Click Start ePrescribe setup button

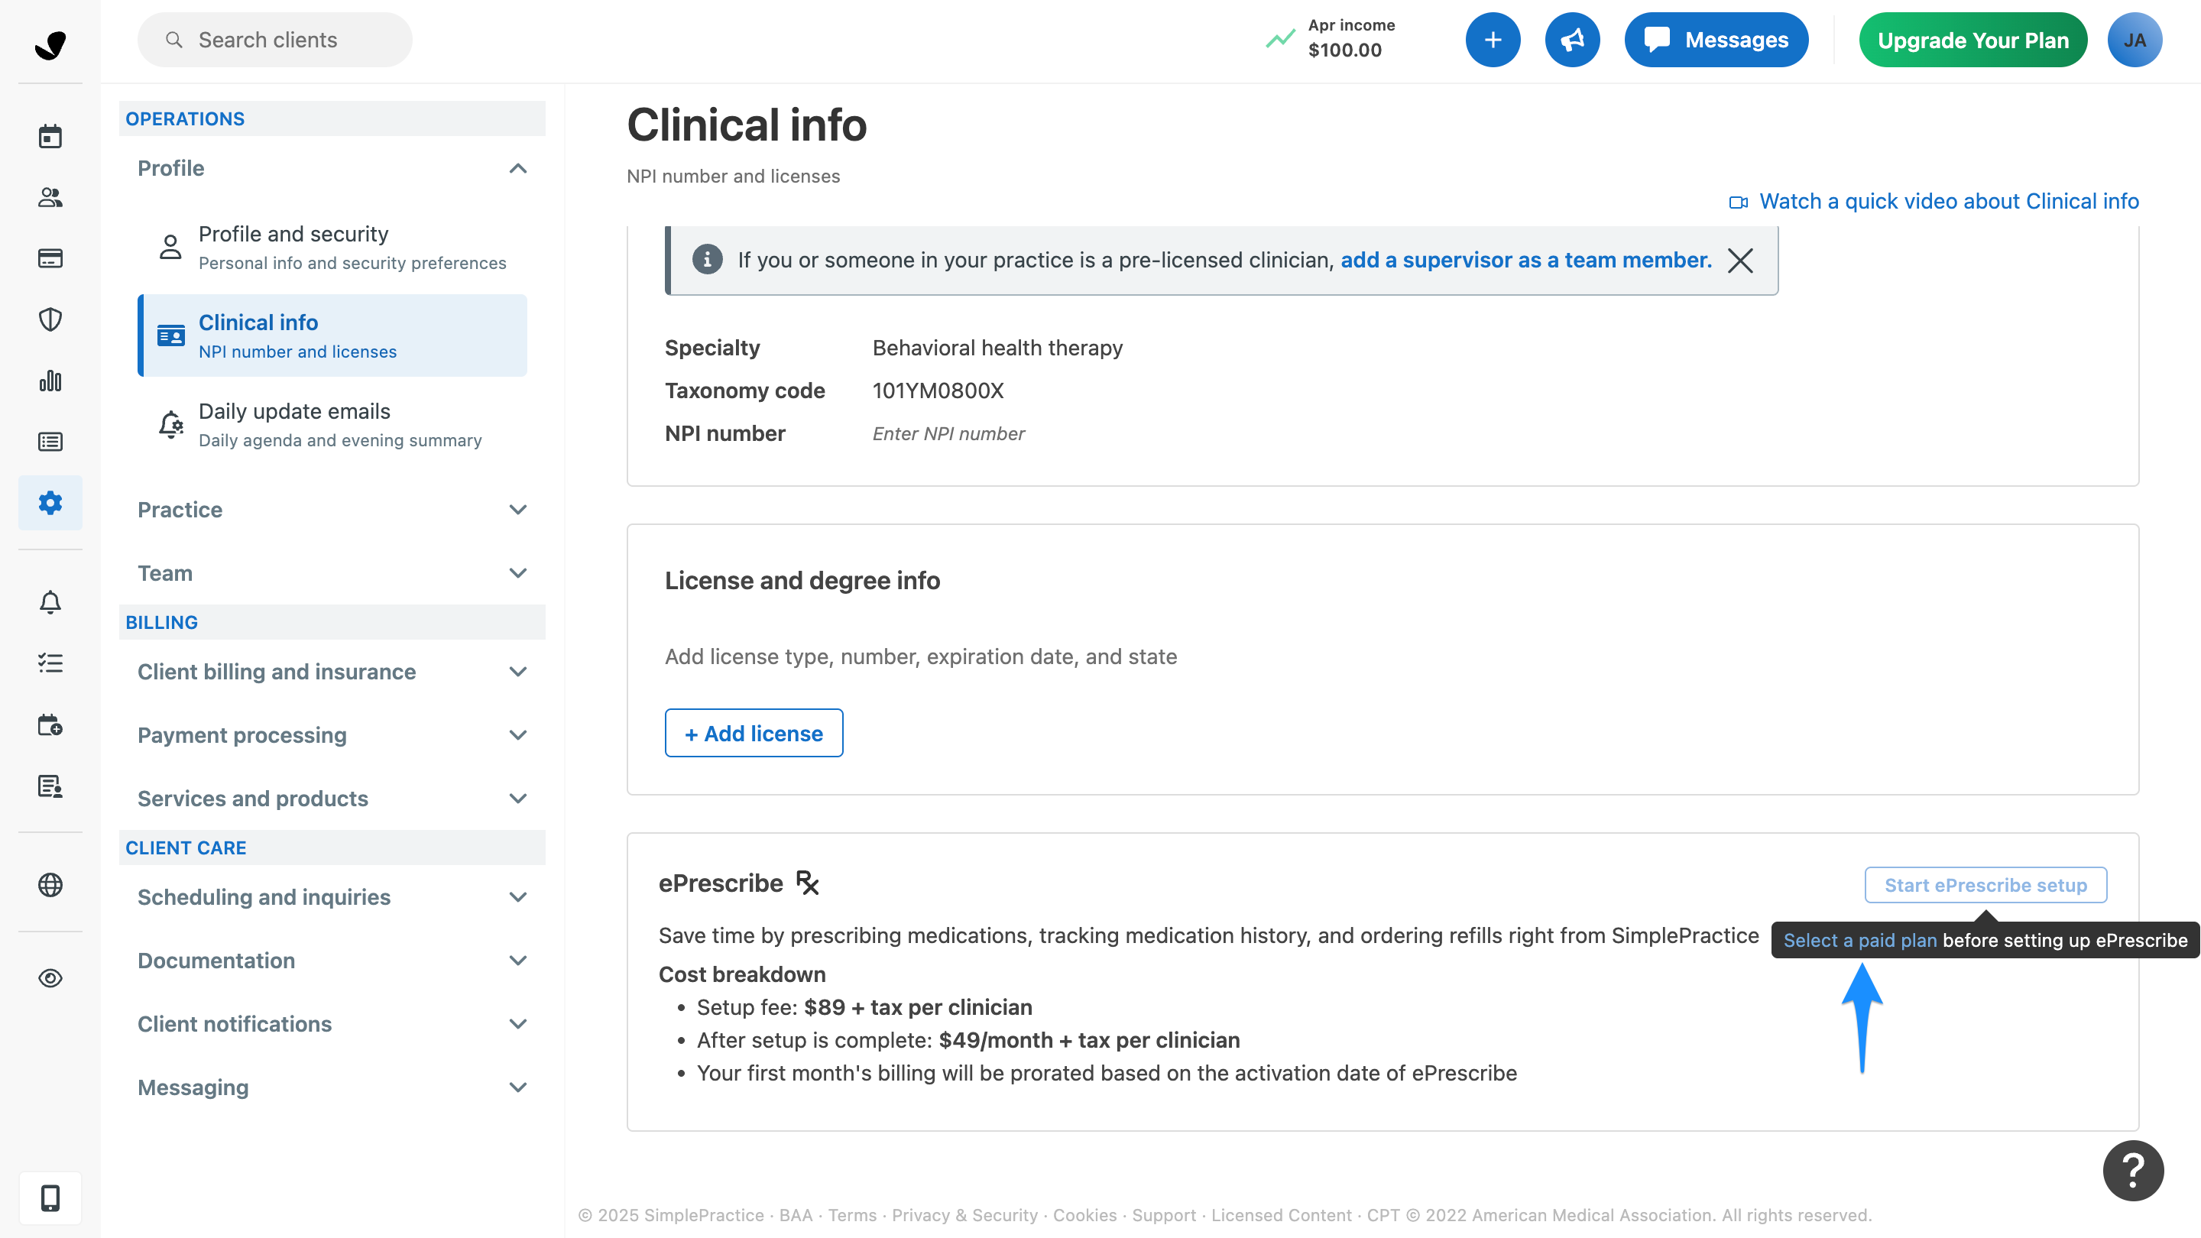[x=1985, y=884]
